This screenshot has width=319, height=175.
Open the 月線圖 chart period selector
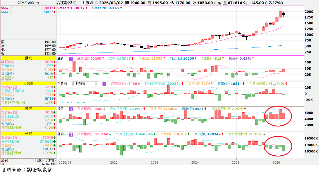click(x=88, y=3)
